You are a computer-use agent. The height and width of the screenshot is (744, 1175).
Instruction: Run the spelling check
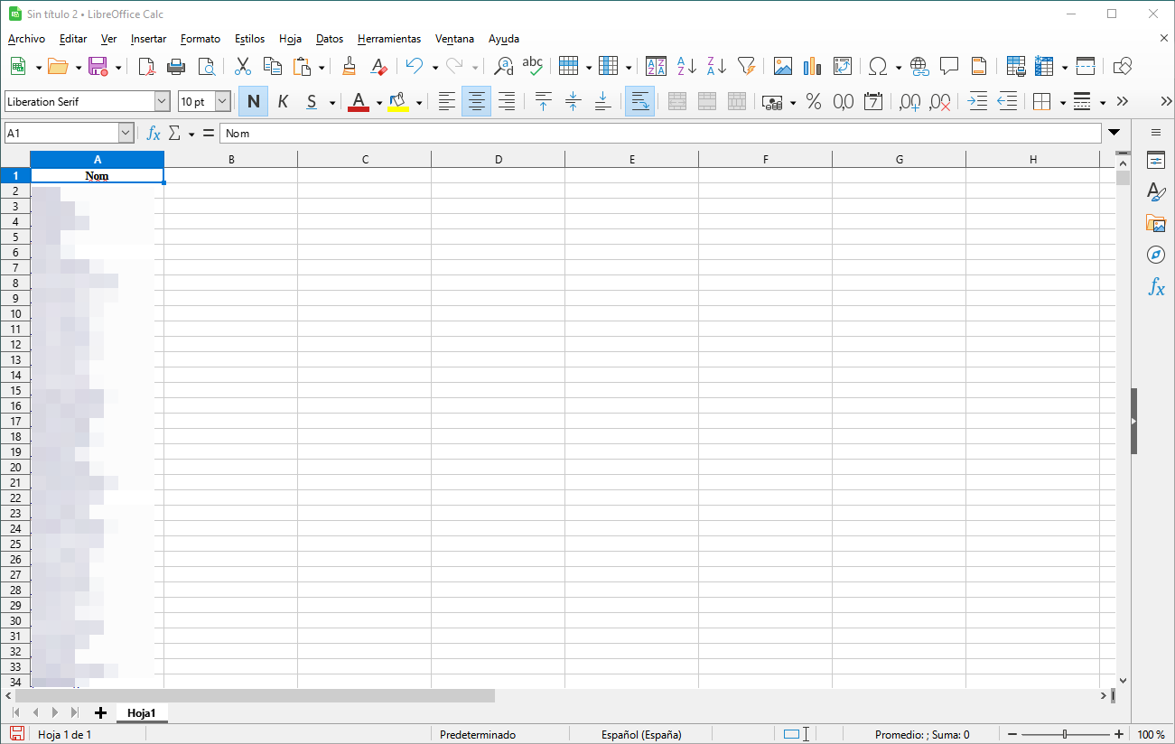[x=533, y=66]
